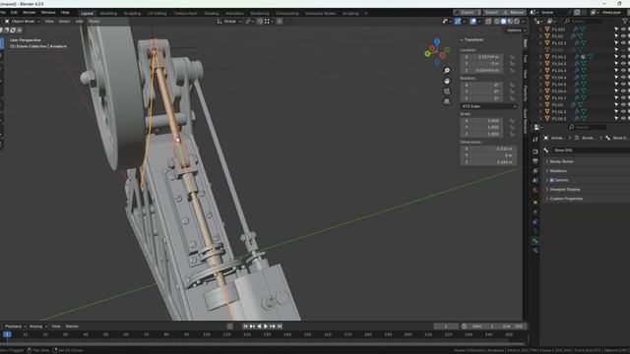Play the animation forward

(x=266, y=326)
